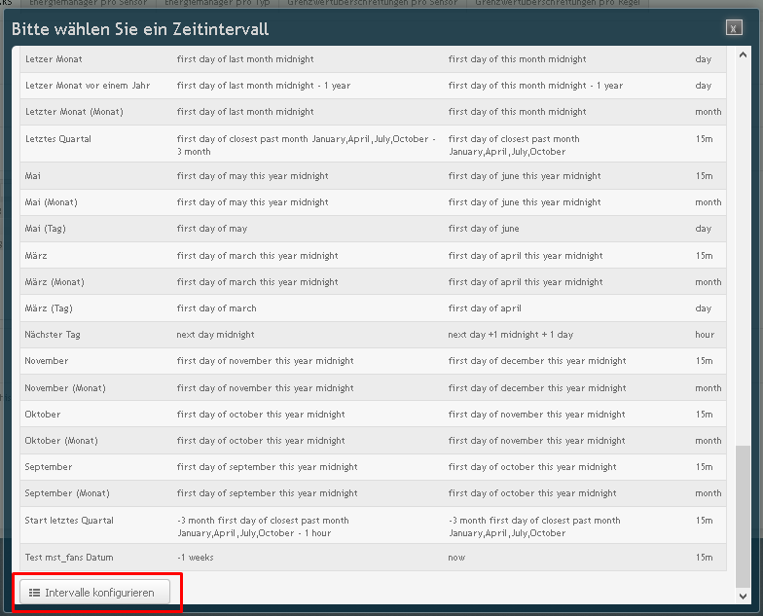
Task: Click 'month' resolution in September (Monat) row
Action: click(708, 493)
